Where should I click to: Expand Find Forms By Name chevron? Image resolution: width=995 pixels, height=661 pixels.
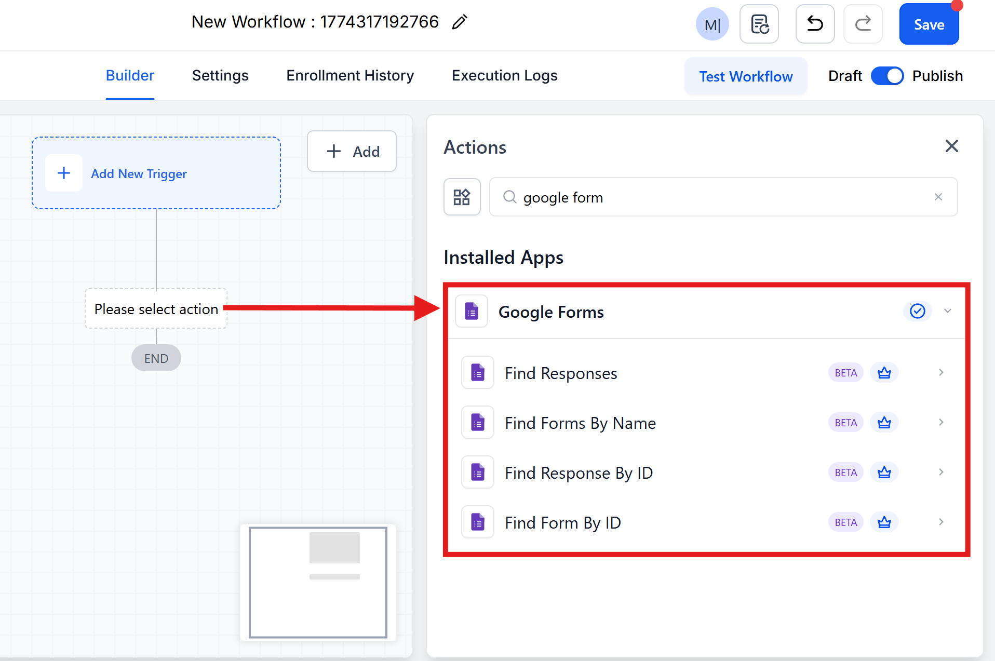pyautogui.click(x=941, y=423)
